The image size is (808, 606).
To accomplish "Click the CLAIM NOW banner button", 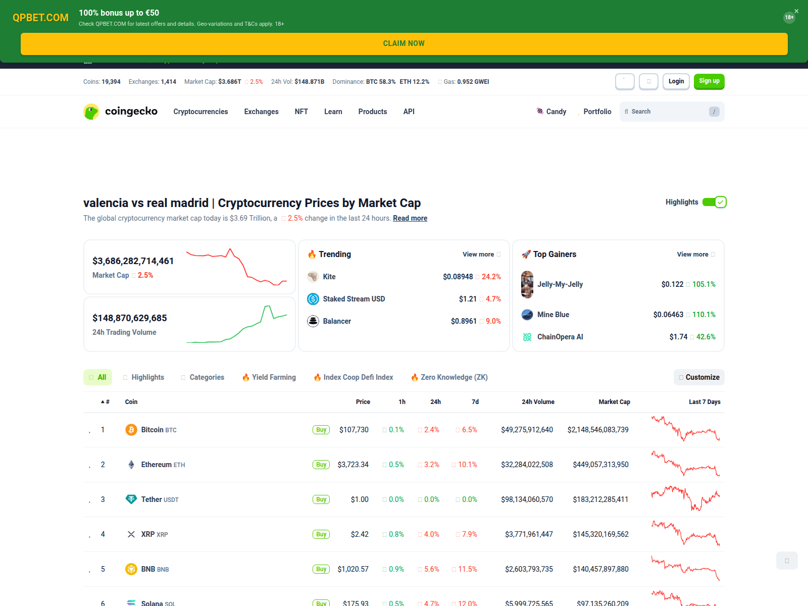I will click(404, 44).
